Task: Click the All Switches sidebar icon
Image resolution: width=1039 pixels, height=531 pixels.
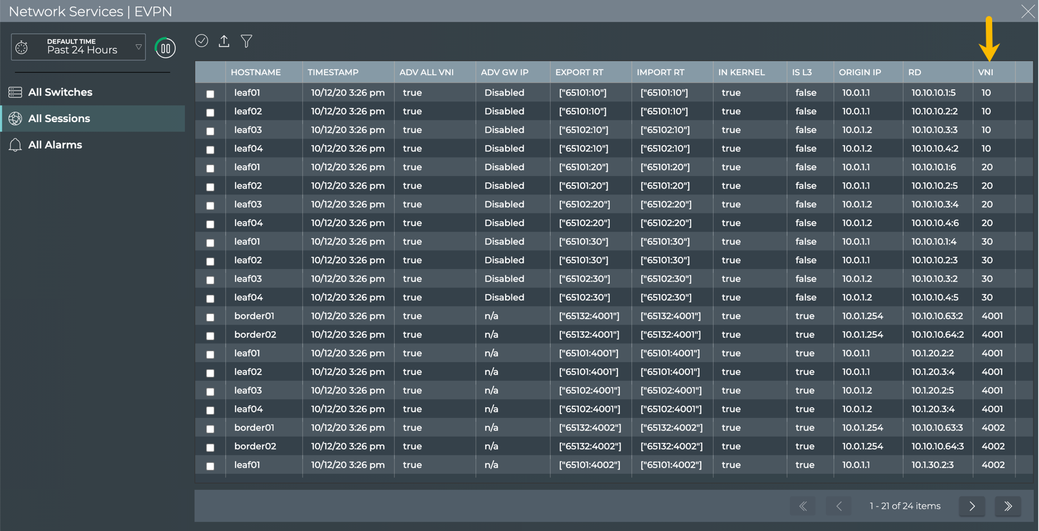Action: [15, 92]
